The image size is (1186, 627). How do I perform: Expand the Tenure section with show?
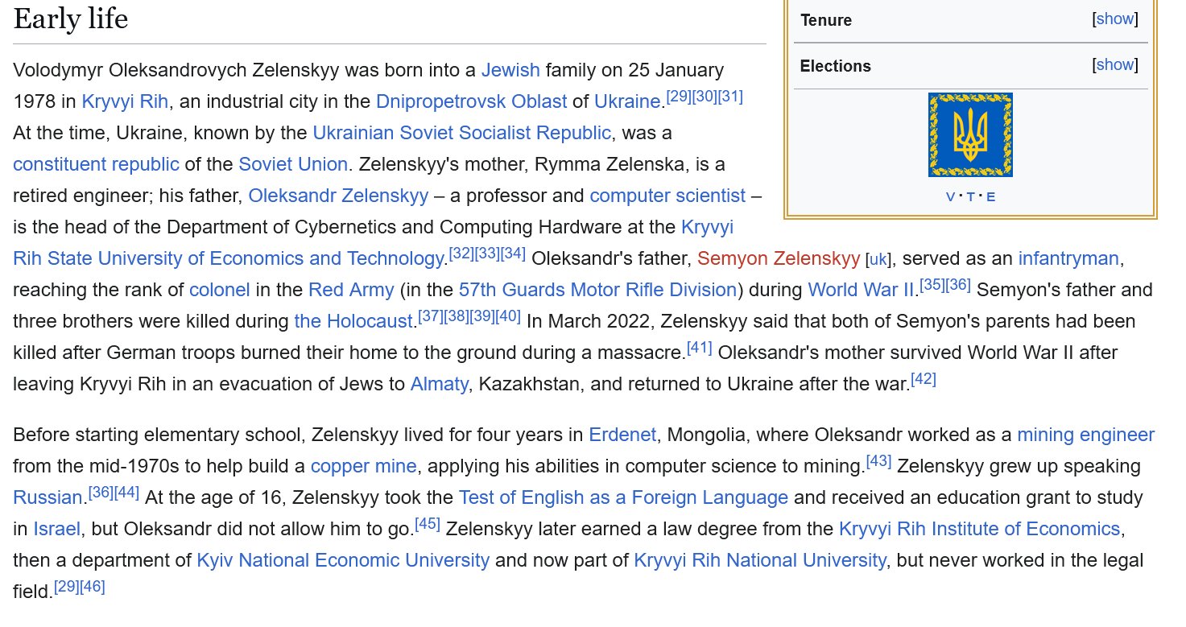tap(1115, 19)
